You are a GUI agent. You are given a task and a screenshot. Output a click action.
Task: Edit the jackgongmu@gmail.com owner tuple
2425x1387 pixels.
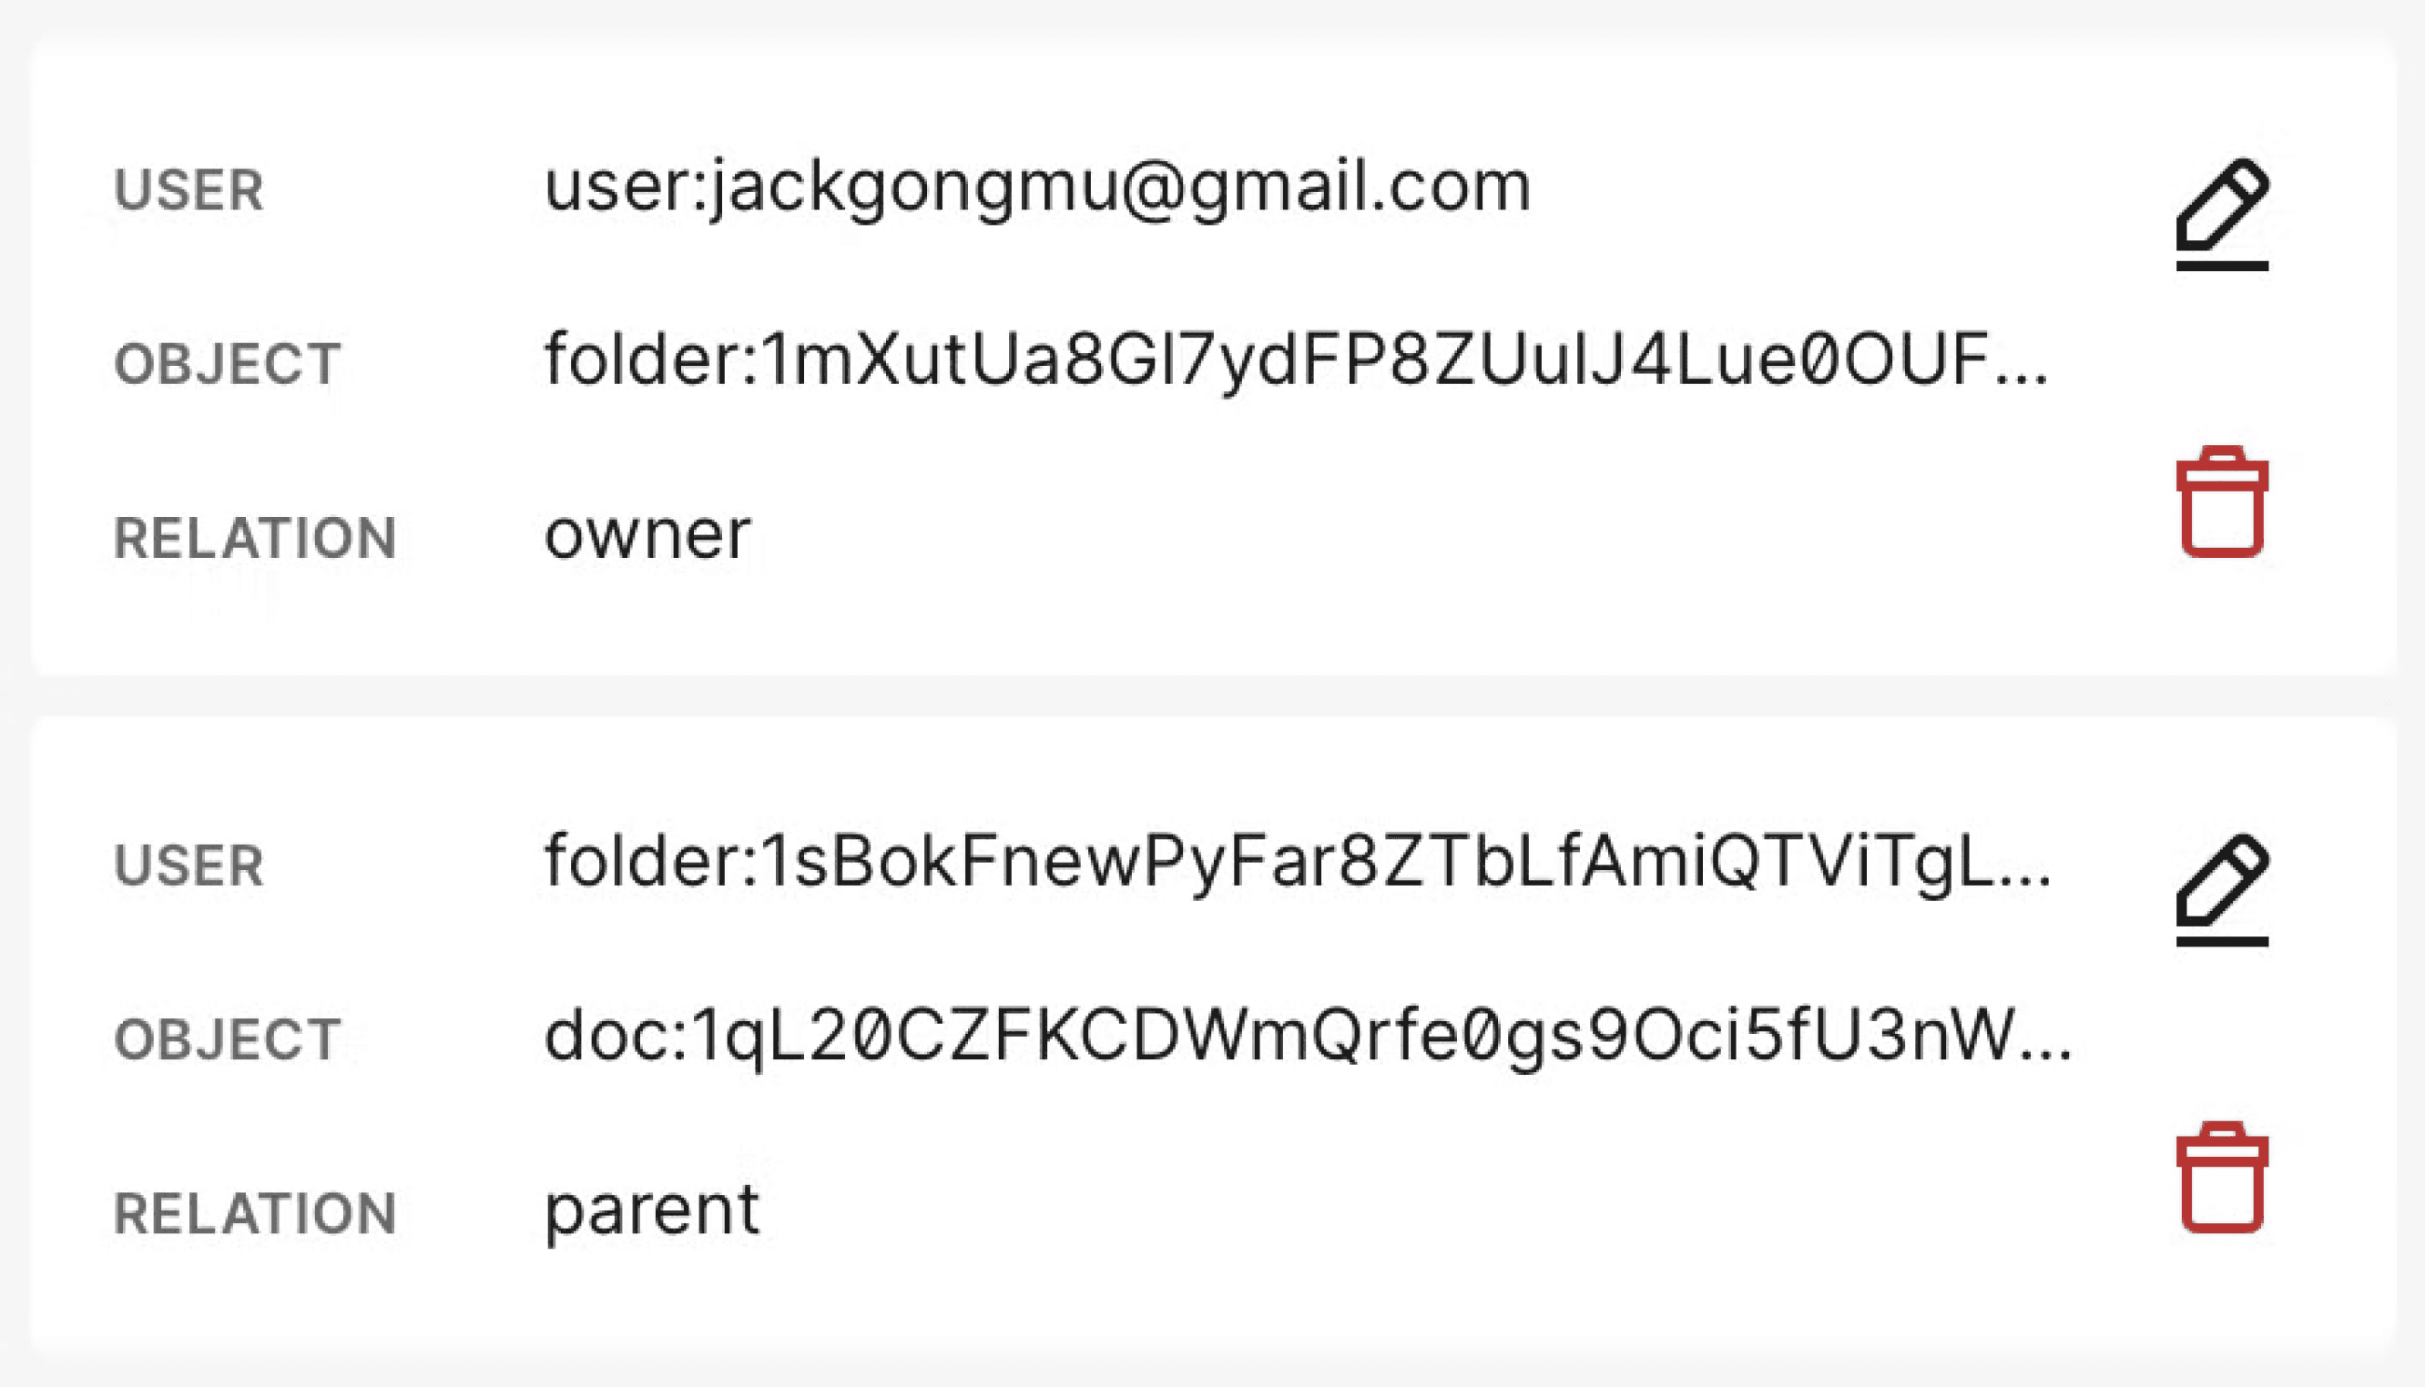point(2221,213)
